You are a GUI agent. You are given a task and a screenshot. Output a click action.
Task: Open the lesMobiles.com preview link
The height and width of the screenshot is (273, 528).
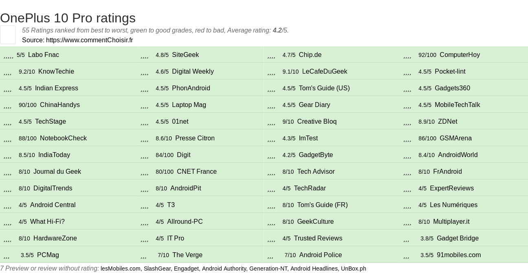[121, 269]
